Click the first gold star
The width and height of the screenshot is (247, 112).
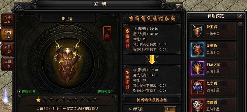click(x=38, y=100)
